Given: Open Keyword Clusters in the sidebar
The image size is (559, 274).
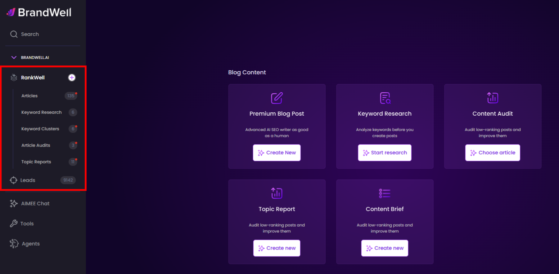Looking at the screenshot, I should (40, 129).
